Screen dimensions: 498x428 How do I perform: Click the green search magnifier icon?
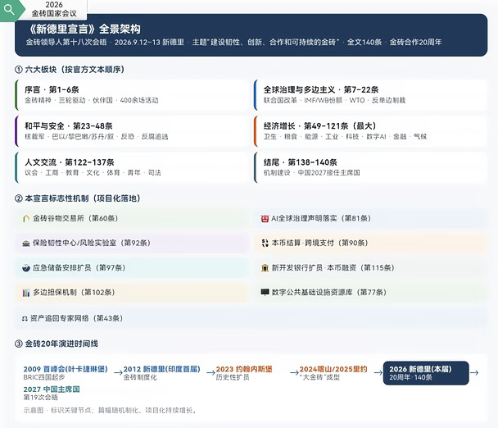coord(9,10)
